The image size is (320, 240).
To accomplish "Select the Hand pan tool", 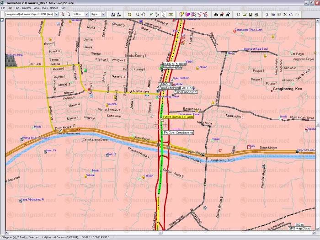I will pos(143,14).
